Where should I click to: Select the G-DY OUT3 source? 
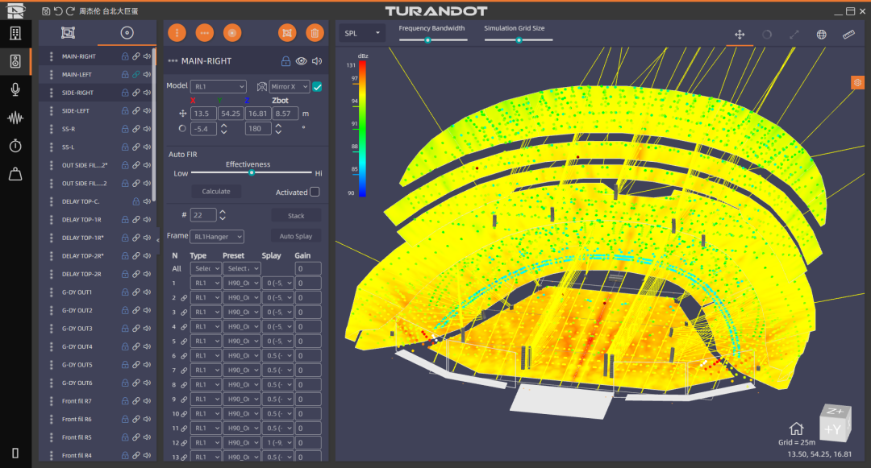[77, 329]
